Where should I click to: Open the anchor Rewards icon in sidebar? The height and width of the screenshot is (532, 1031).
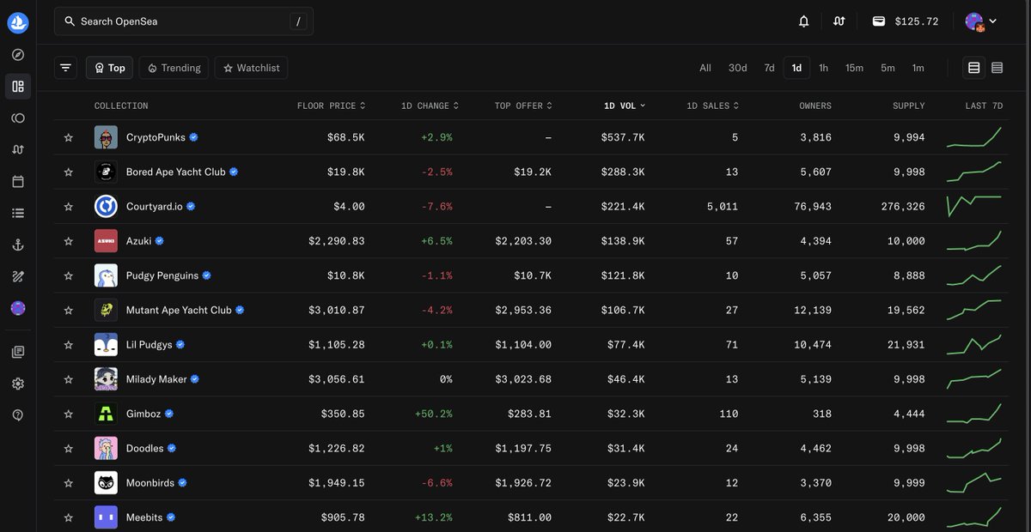tap(18, 245)
